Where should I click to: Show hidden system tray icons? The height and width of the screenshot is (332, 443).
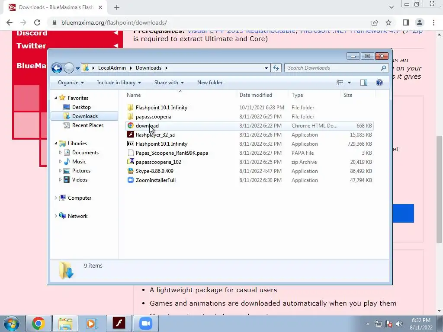(x=368, y=324)
